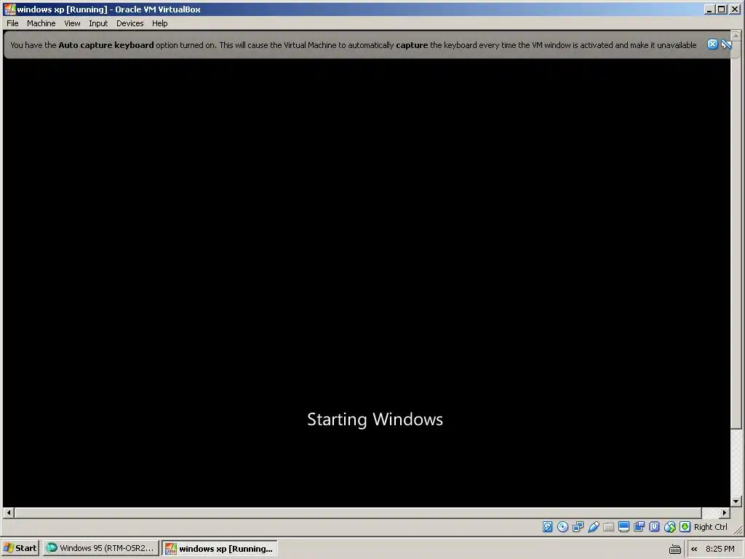Open the Input menu
745x559 pixels.
[x=98, y=23]
